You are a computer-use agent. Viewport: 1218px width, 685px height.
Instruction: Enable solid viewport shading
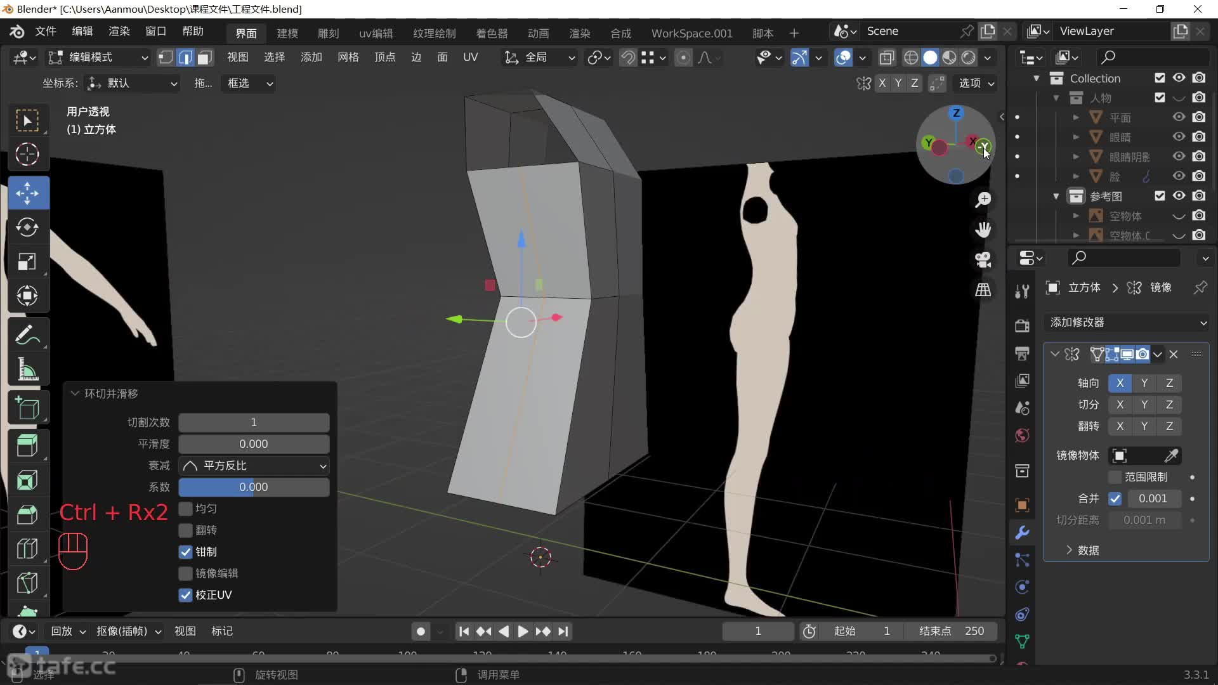[x=930, y=58]
